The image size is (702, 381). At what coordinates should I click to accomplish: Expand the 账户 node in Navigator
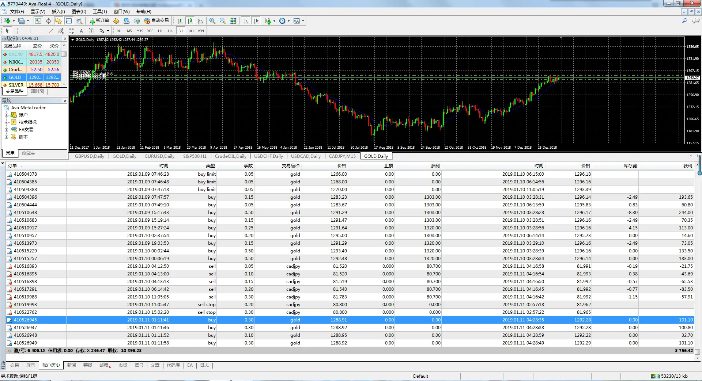point(6,115)
